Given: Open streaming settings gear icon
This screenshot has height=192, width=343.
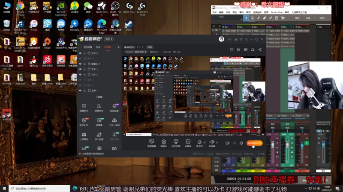Looking at the screenshot, I should pos(241,143).
